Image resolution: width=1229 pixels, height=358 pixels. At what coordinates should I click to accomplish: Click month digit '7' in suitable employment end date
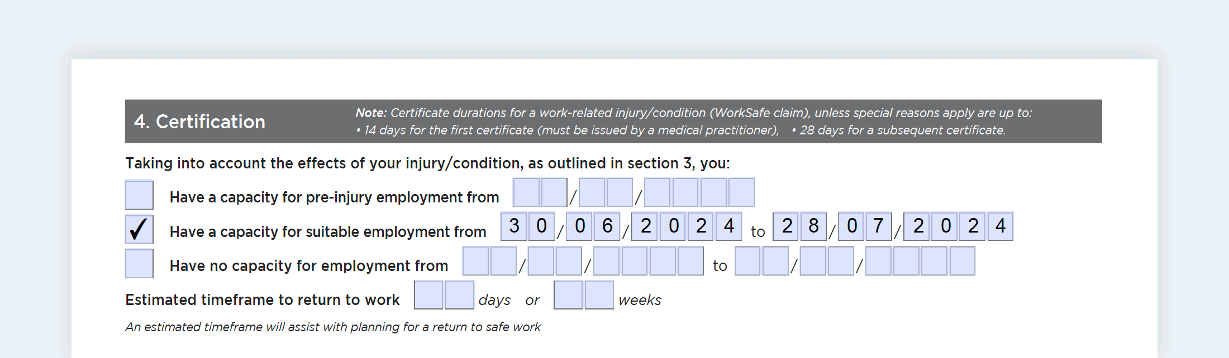[879, 226]
